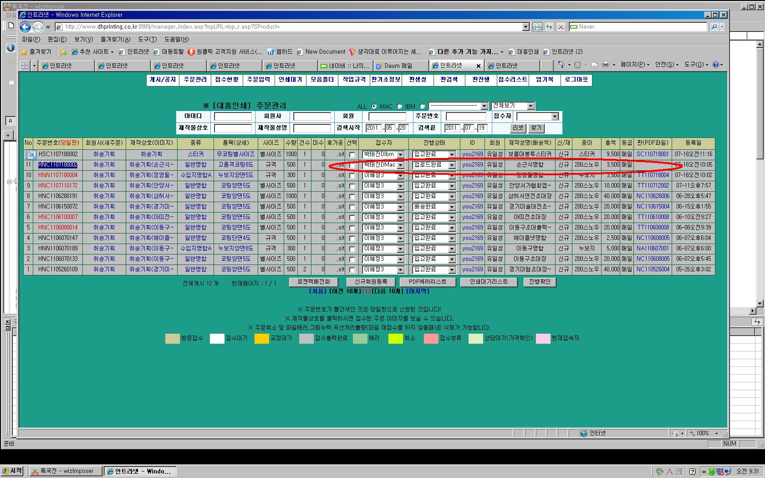Open the 전체보기 dropdown
Viewport: 765px width, 478px height.
click(x=530, y=106)
